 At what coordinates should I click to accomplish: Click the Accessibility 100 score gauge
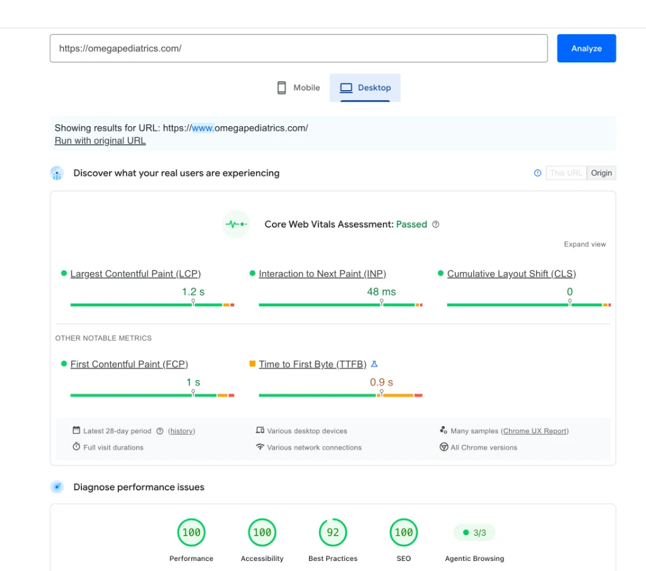coord(262,533)
